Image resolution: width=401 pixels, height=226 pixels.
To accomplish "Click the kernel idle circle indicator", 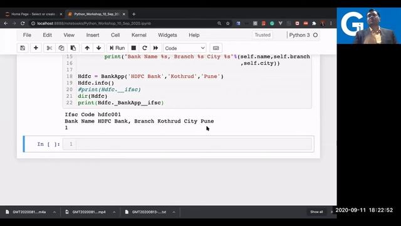I will click(315, 35).
